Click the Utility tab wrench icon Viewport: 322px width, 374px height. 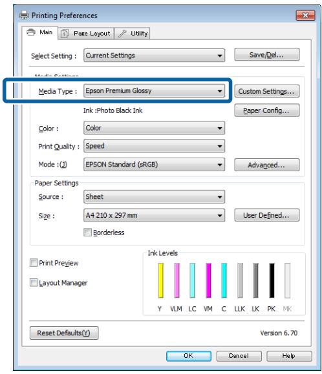coord(122,34)
